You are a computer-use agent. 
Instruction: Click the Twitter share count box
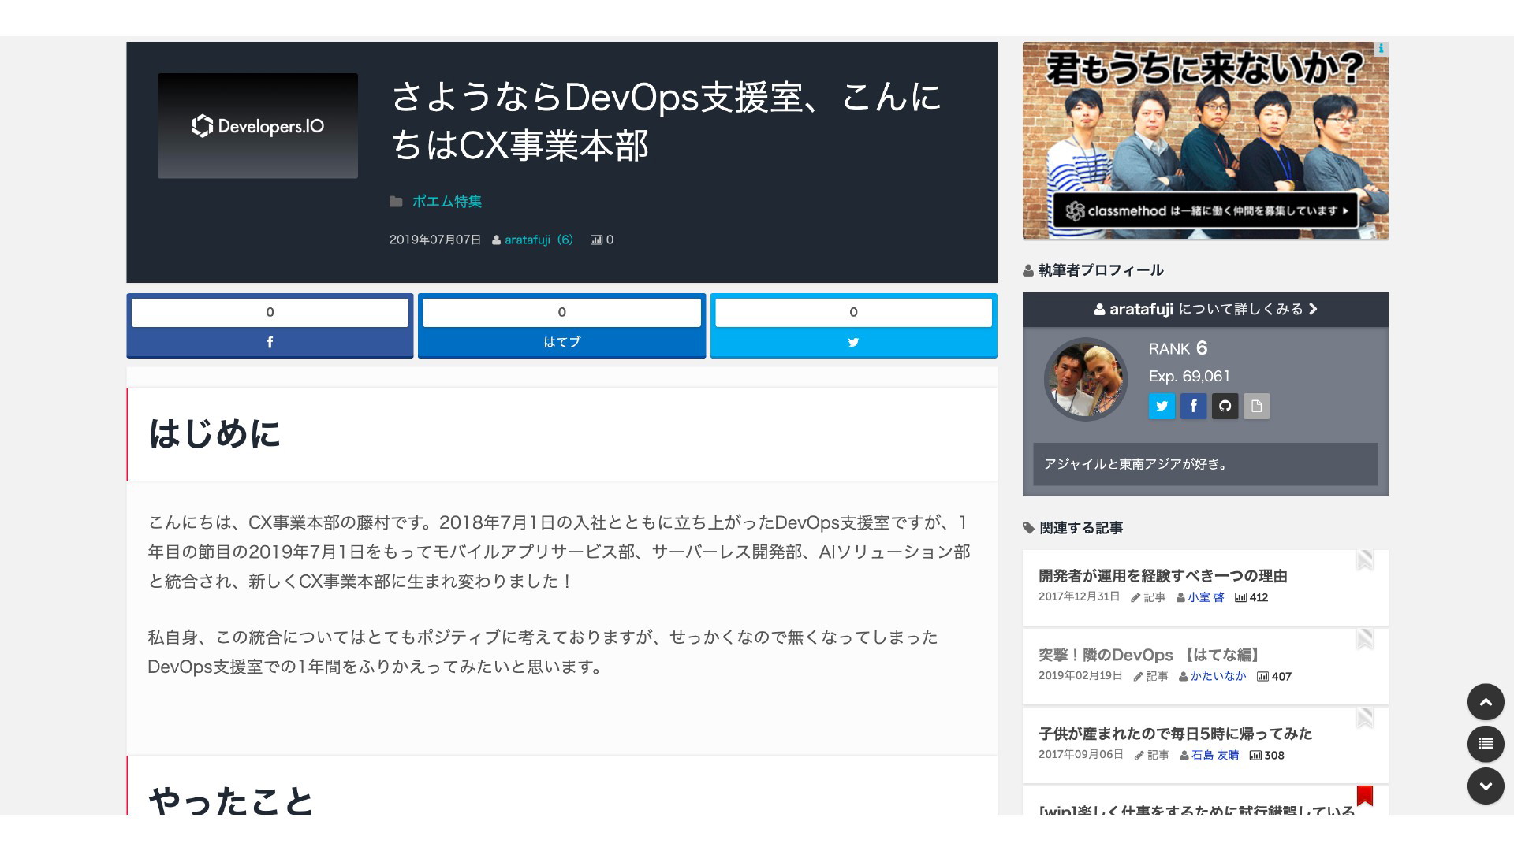pos(853,312)
